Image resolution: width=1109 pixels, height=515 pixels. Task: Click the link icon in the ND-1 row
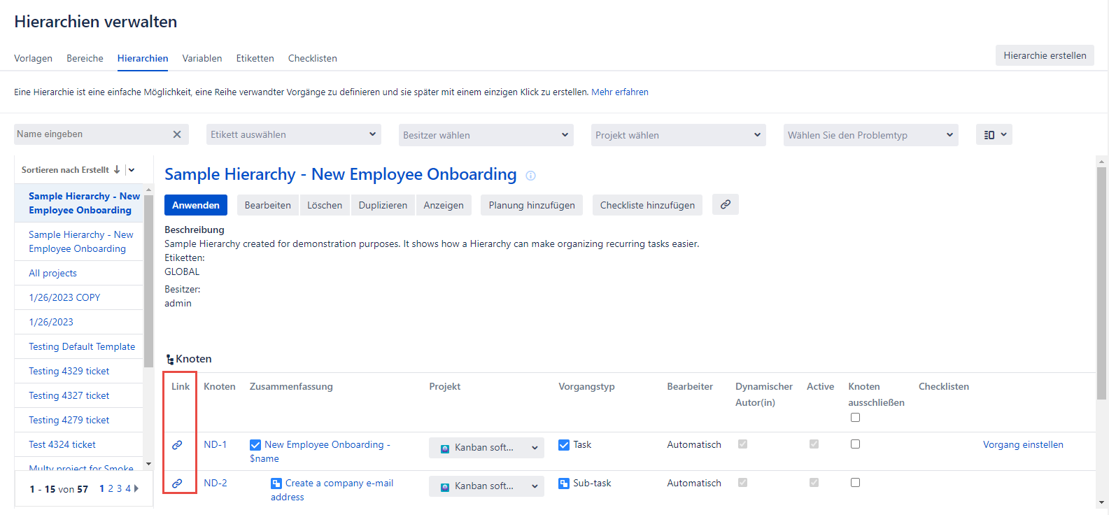178,445
